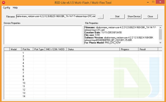Viewport: 166px width, 102px height.
Task: Click the Creation Date line in File Properties
Action: pyautogui.click(x=103, y=33)
